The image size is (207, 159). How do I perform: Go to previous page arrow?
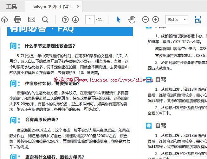click(x=65, y=20)
